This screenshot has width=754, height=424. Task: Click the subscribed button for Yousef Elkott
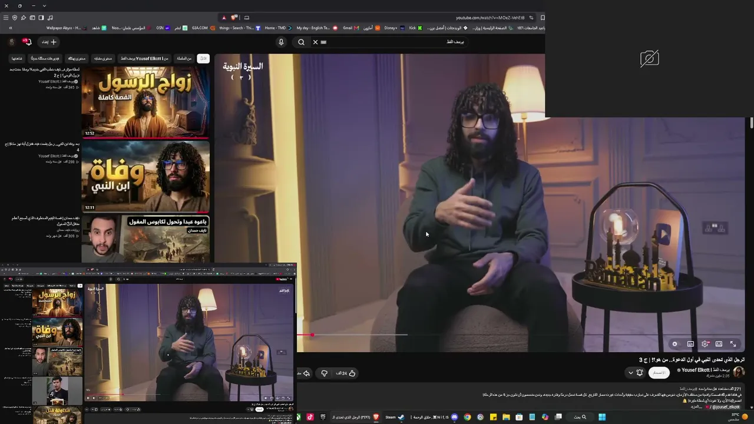point(659,372)
